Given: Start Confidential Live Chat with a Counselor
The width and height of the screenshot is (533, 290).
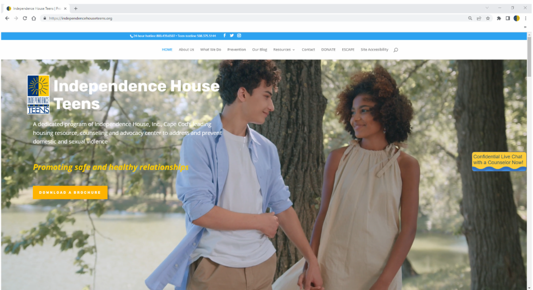Looking at the screenshot, I should 499,161.
